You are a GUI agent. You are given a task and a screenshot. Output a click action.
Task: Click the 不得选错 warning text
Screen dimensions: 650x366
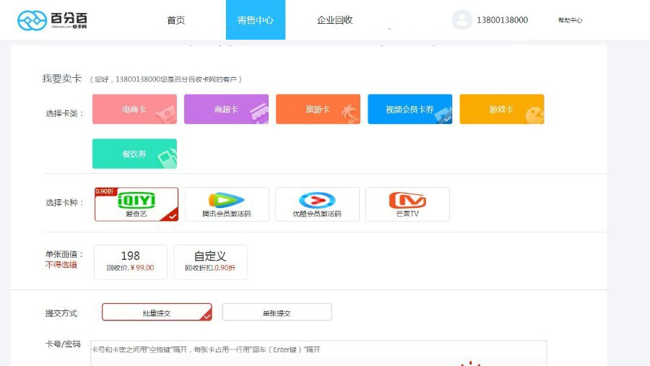pyautogui.click(x=61, y=265)
